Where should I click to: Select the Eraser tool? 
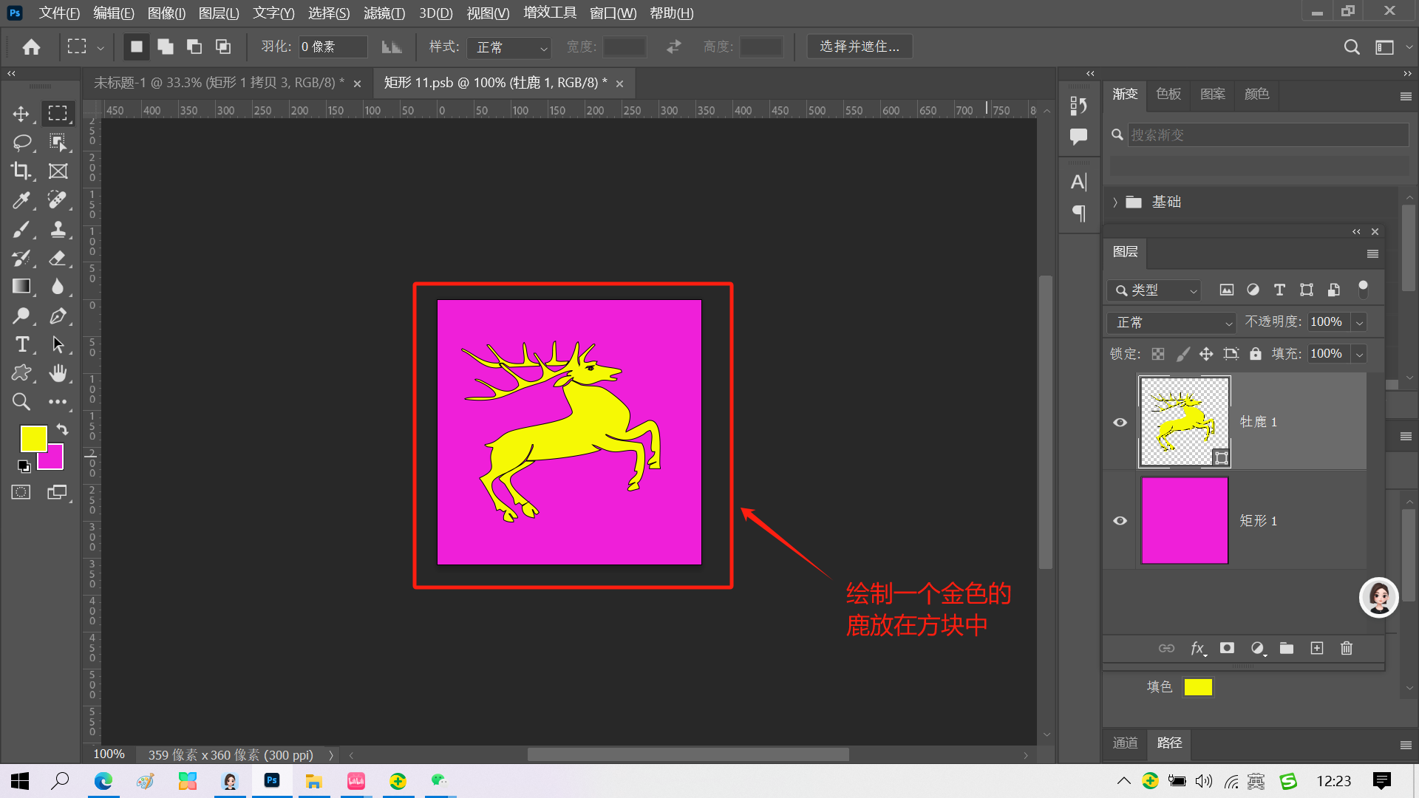click(58, 258)
